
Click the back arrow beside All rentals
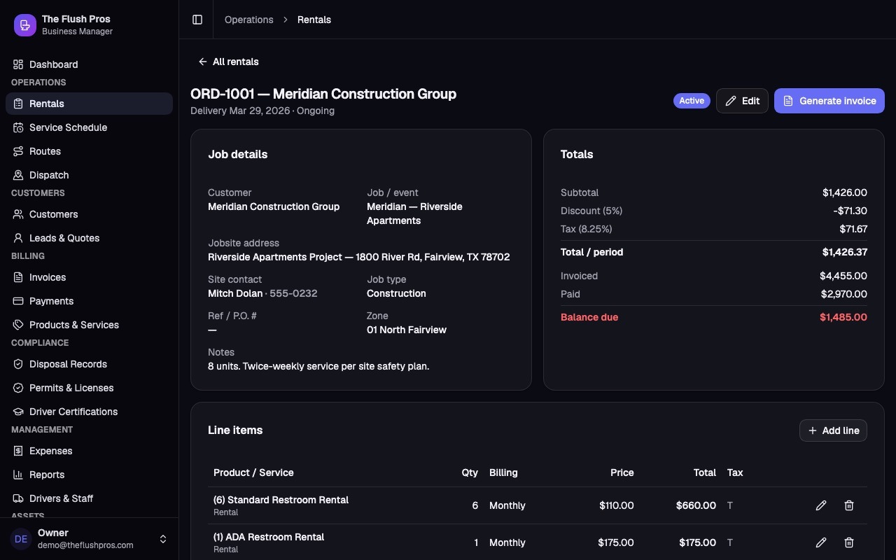[202, 62]
